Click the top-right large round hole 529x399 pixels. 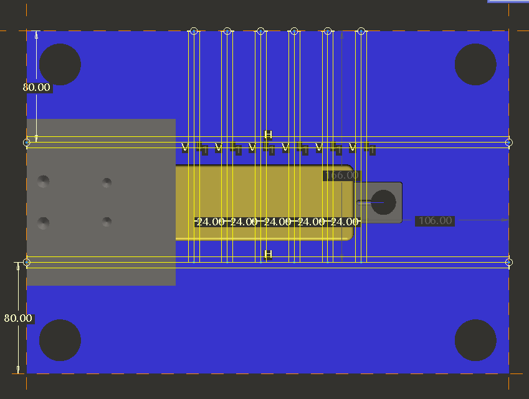(475, 64)
